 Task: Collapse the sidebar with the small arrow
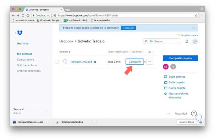(x=15, y=33)
